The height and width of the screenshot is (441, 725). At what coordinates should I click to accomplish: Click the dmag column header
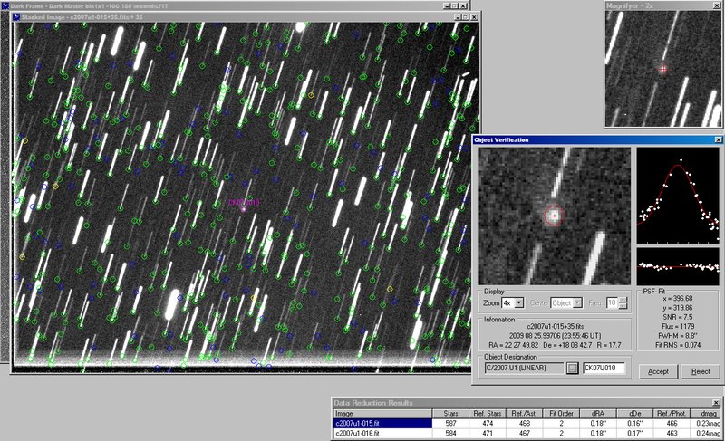[708, 413]
